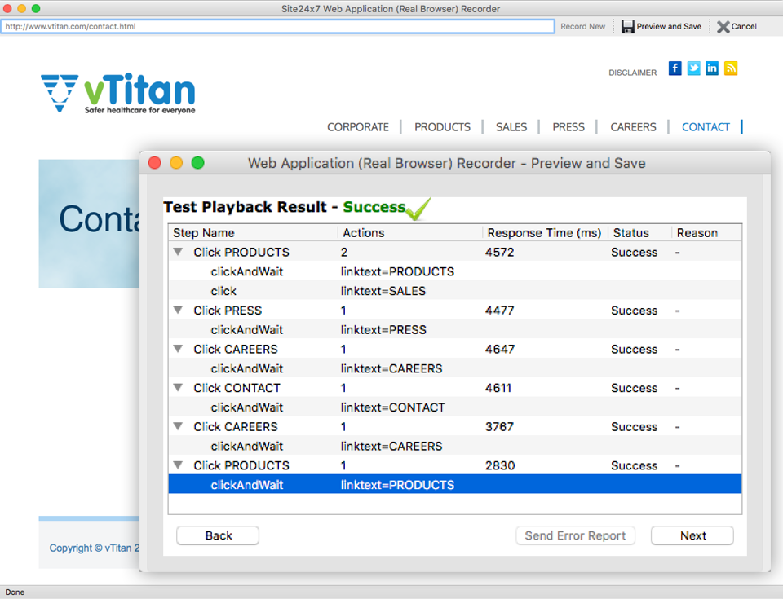Select the clickAndWait linktext=PRESS row
783x599 pixels.
(455, 330)
